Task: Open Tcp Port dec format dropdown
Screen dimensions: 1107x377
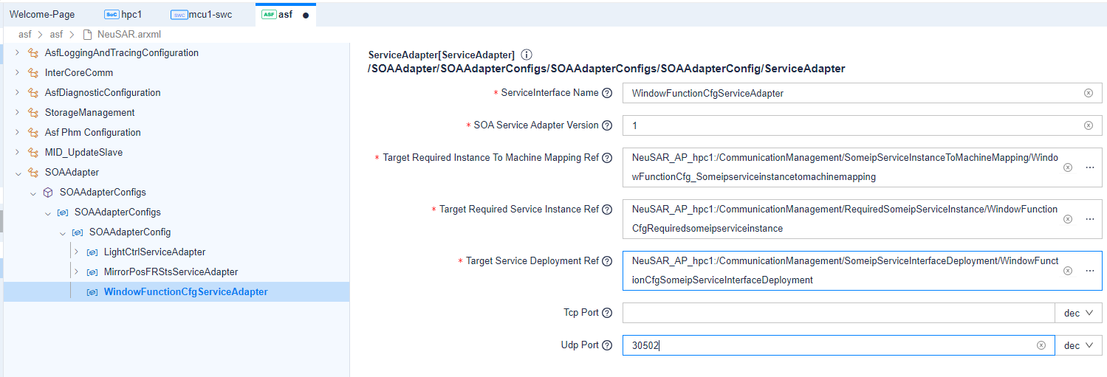Action: (1078, 313)
